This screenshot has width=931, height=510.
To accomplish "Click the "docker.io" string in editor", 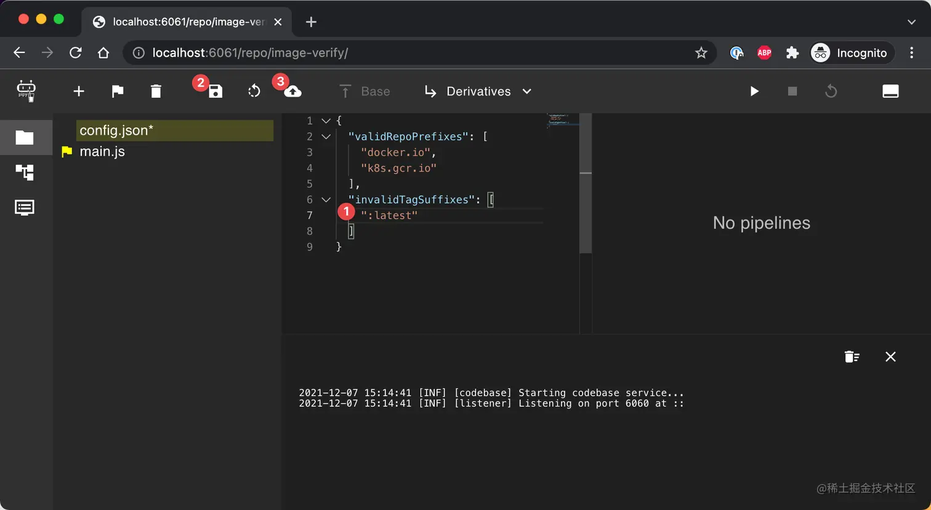I will pyautogui.click(x=395, y=152).
